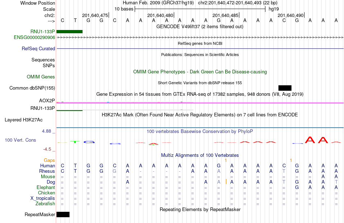This screenshot has width=344, height=223.
Task: Select the RefSeq Curated track label
Action: tap(38, 49)
